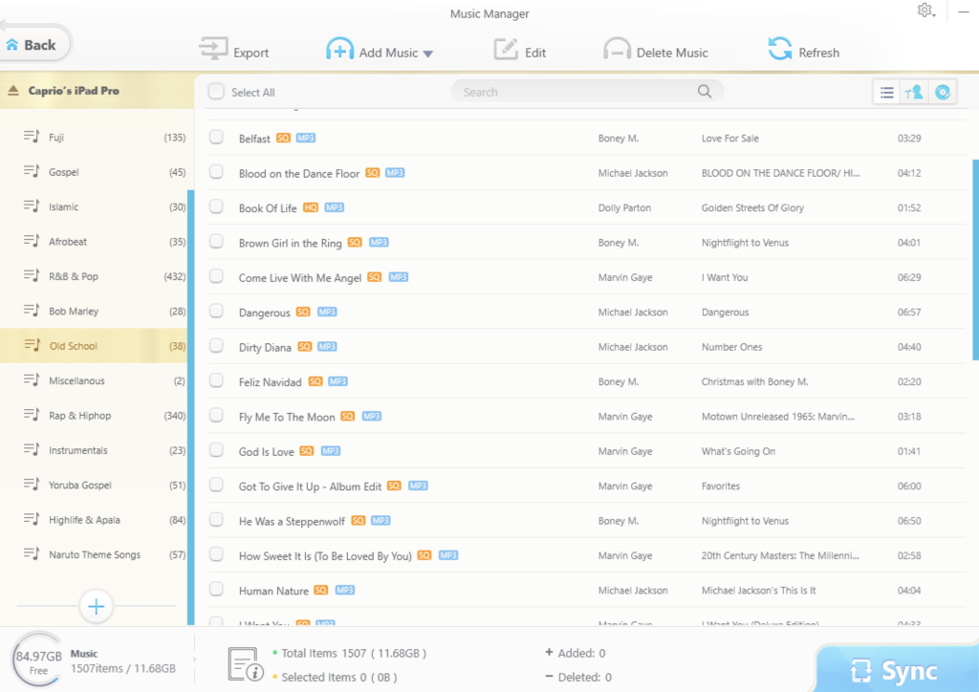
Task: Eject Caprio's iPad Pro with eject icon
Action: tap(13, 91)
